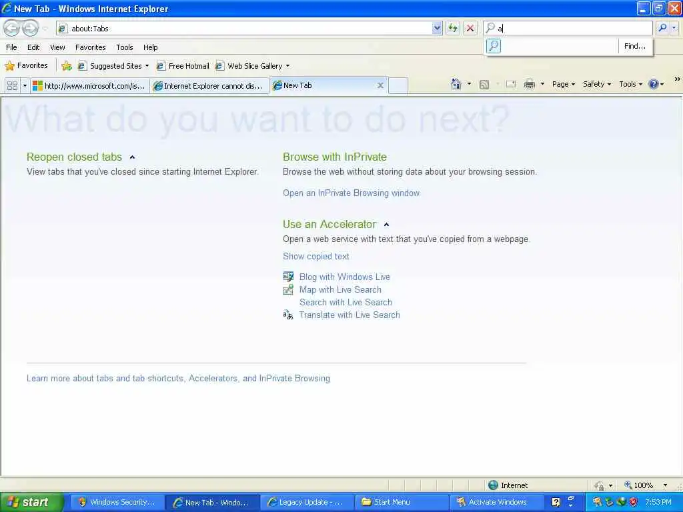Open the Edit menu
This screenshot has width=683, height=512.
(33, 47)
